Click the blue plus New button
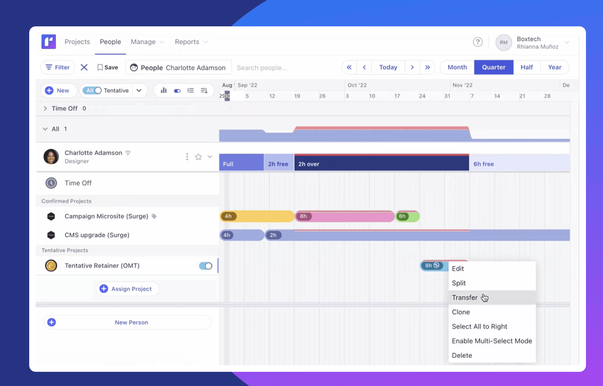603x386 pixels. [x=58, y=90]
